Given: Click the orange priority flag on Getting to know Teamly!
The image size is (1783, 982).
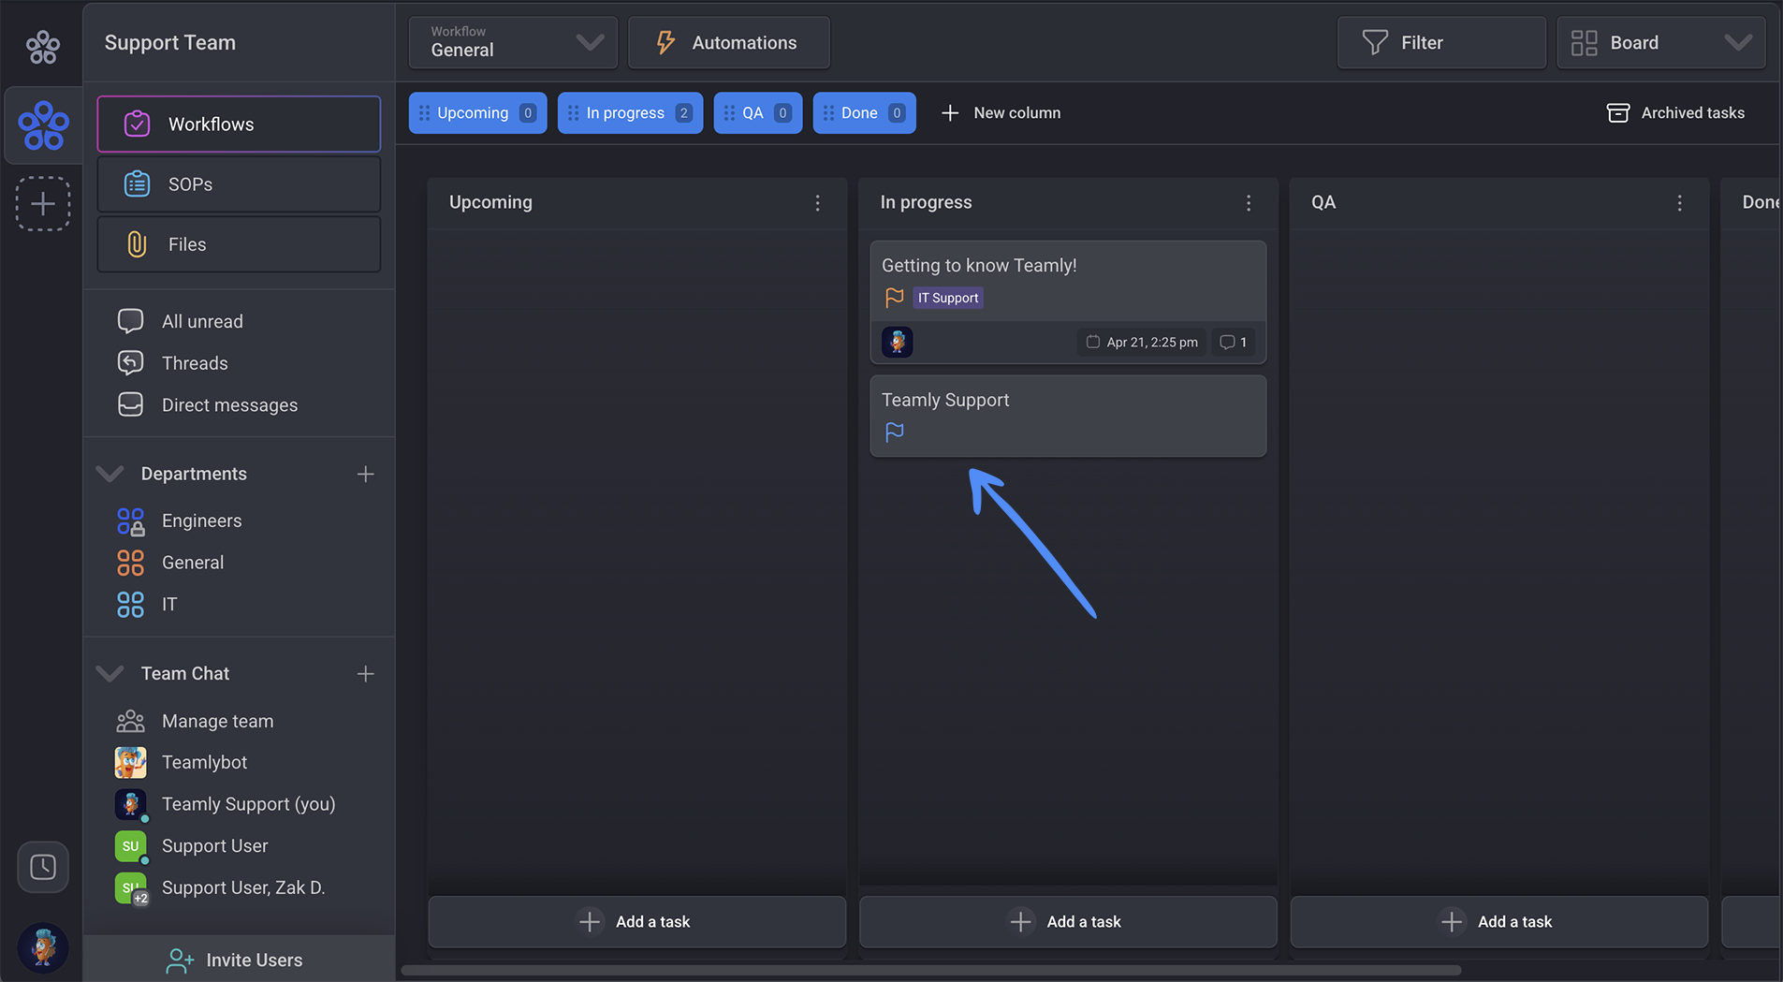Looking at the screenshot, I should pos(895,298).
